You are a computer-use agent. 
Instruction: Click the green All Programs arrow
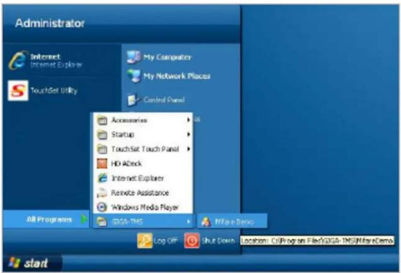(83, 219)
